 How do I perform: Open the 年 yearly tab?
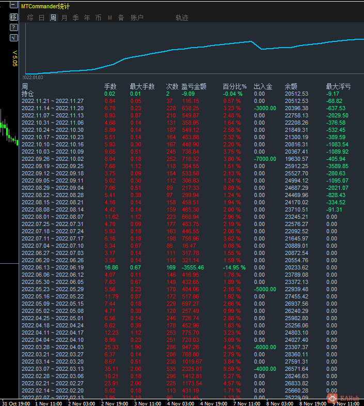point(87,18)
